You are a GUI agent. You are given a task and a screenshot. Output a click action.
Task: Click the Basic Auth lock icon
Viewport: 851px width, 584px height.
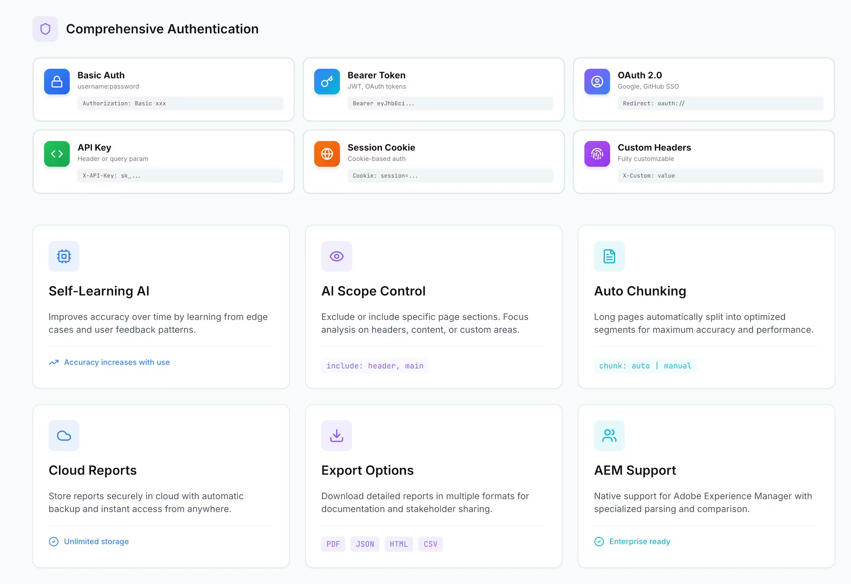57,82
